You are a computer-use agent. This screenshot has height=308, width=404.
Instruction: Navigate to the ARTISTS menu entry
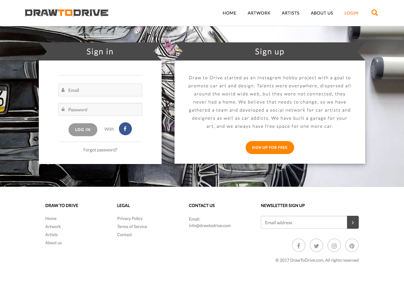point(290,13)
